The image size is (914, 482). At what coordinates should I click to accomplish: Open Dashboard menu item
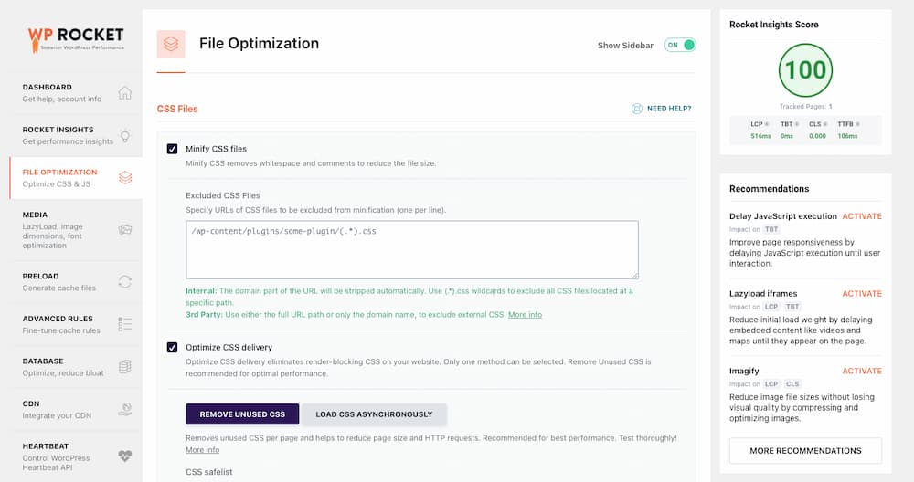pos(76,92)
